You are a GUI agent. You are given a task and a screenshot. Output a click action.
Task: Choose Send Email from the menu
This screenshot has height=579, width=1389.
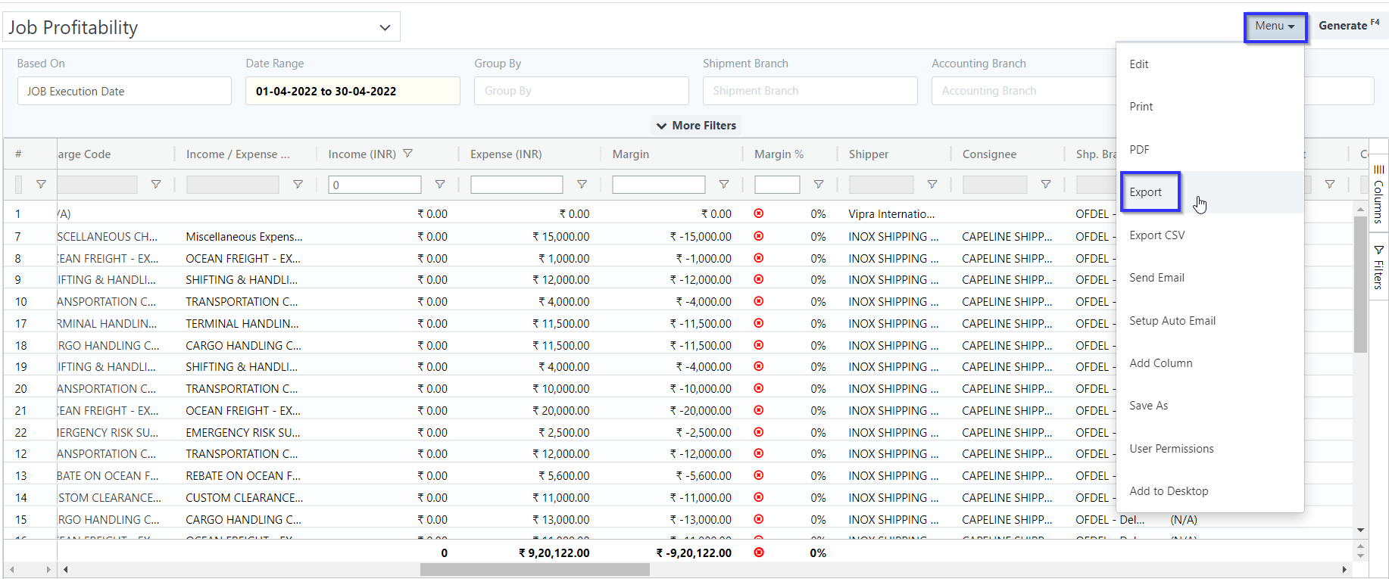1210,278
